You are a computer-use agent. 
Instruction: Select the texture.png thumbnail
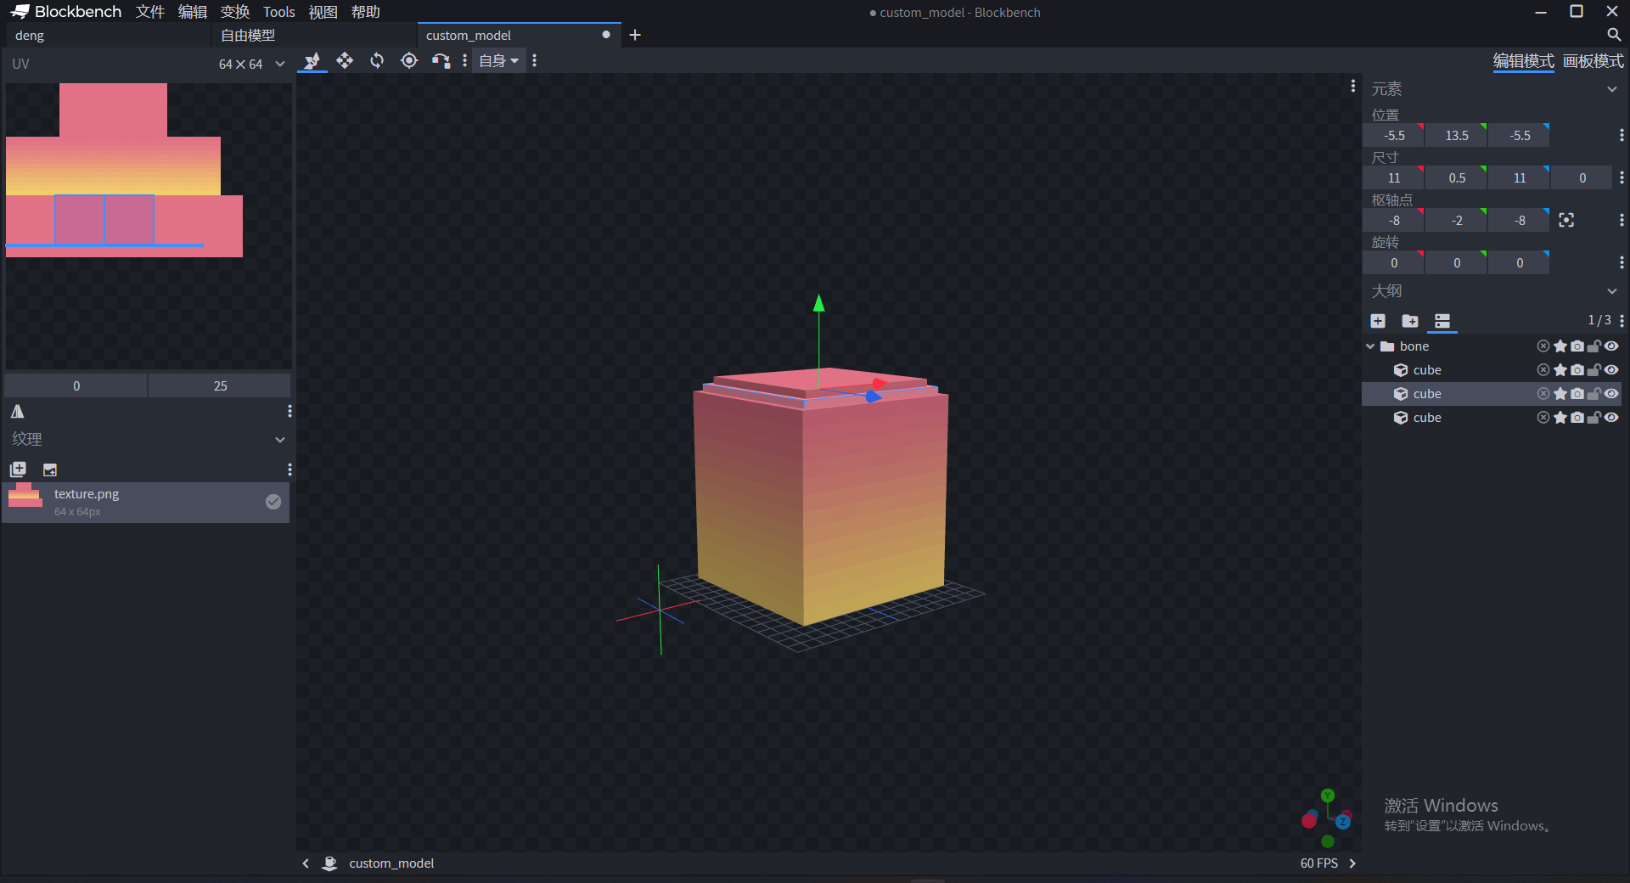click(x=25, y=495)
